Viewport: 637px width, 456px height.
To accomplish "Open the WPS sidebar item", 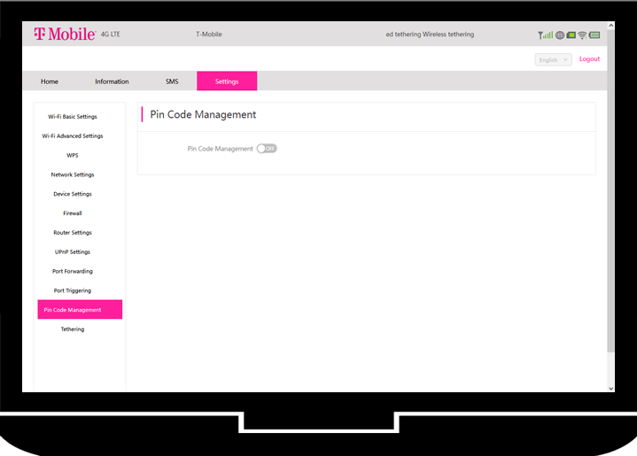I will coord(73,156).
